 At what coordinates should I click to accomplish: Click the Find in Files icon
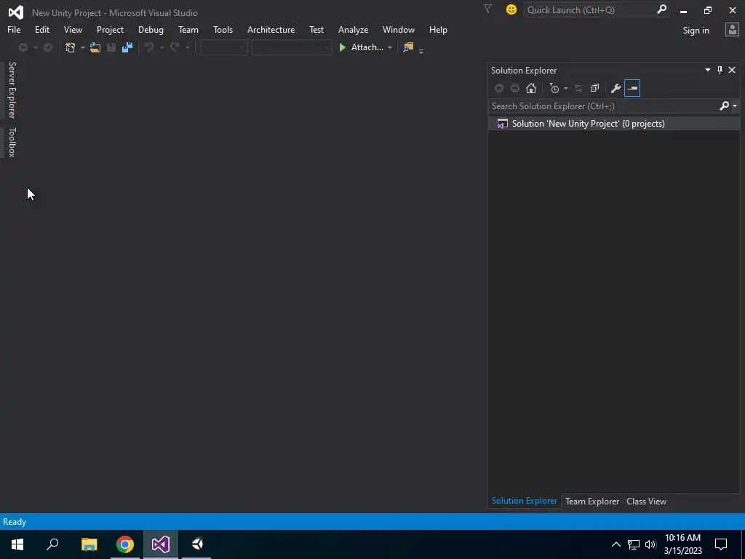pyautogui.click(x=408, y=47)
